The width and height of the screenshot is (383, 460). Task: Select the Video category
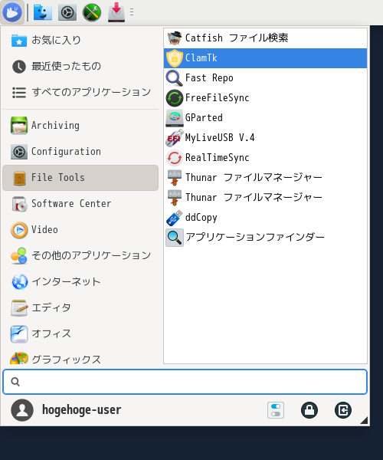coord(80,230)
